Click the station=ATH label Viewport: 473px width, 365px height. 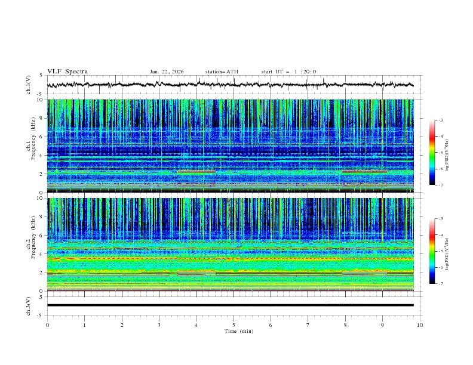click(222, 72)
